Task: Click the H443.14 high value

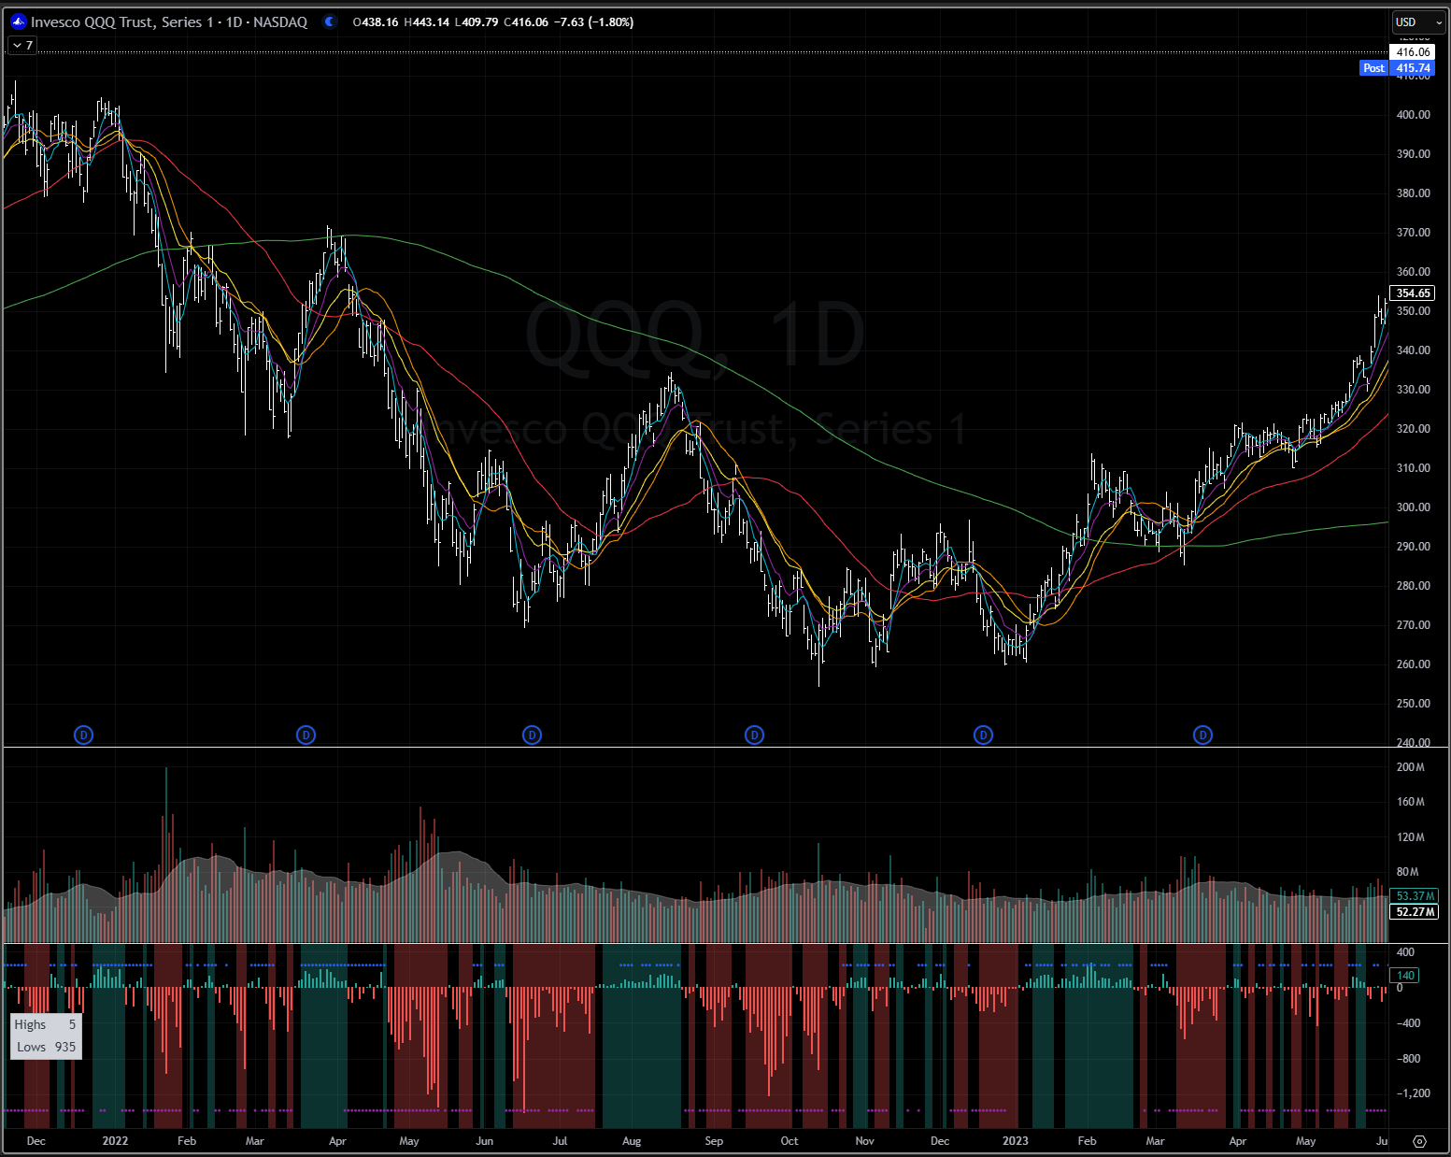Action: click(x=426, y=22)
